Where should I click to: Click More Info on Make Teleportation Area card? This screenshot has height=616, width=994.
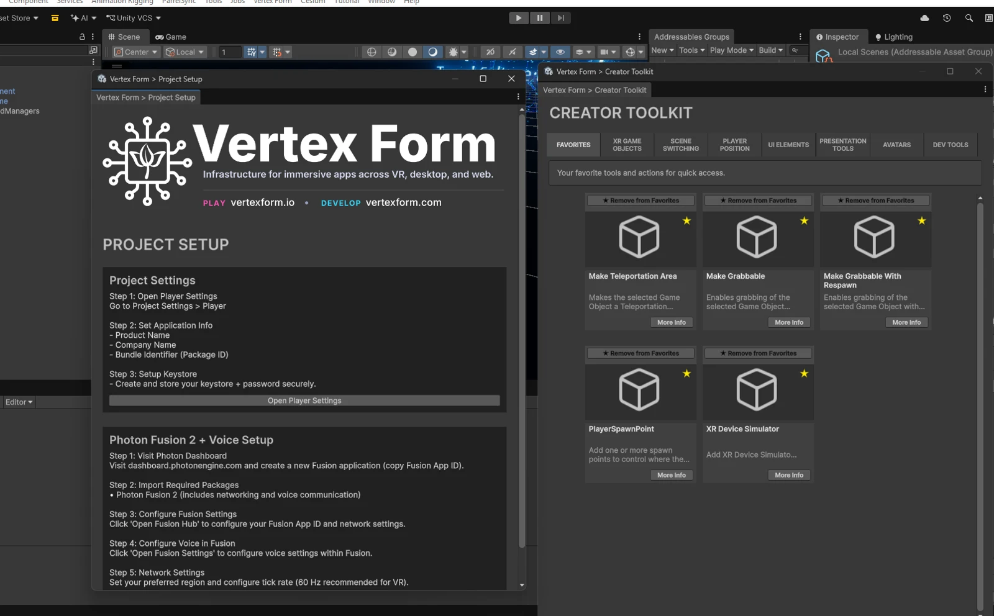coord(672,322)
